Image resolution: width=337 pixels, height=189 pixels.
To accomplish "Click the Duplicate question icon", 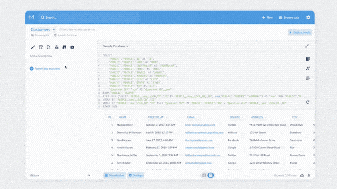I will pyautogui.click(x=64, y=47).
